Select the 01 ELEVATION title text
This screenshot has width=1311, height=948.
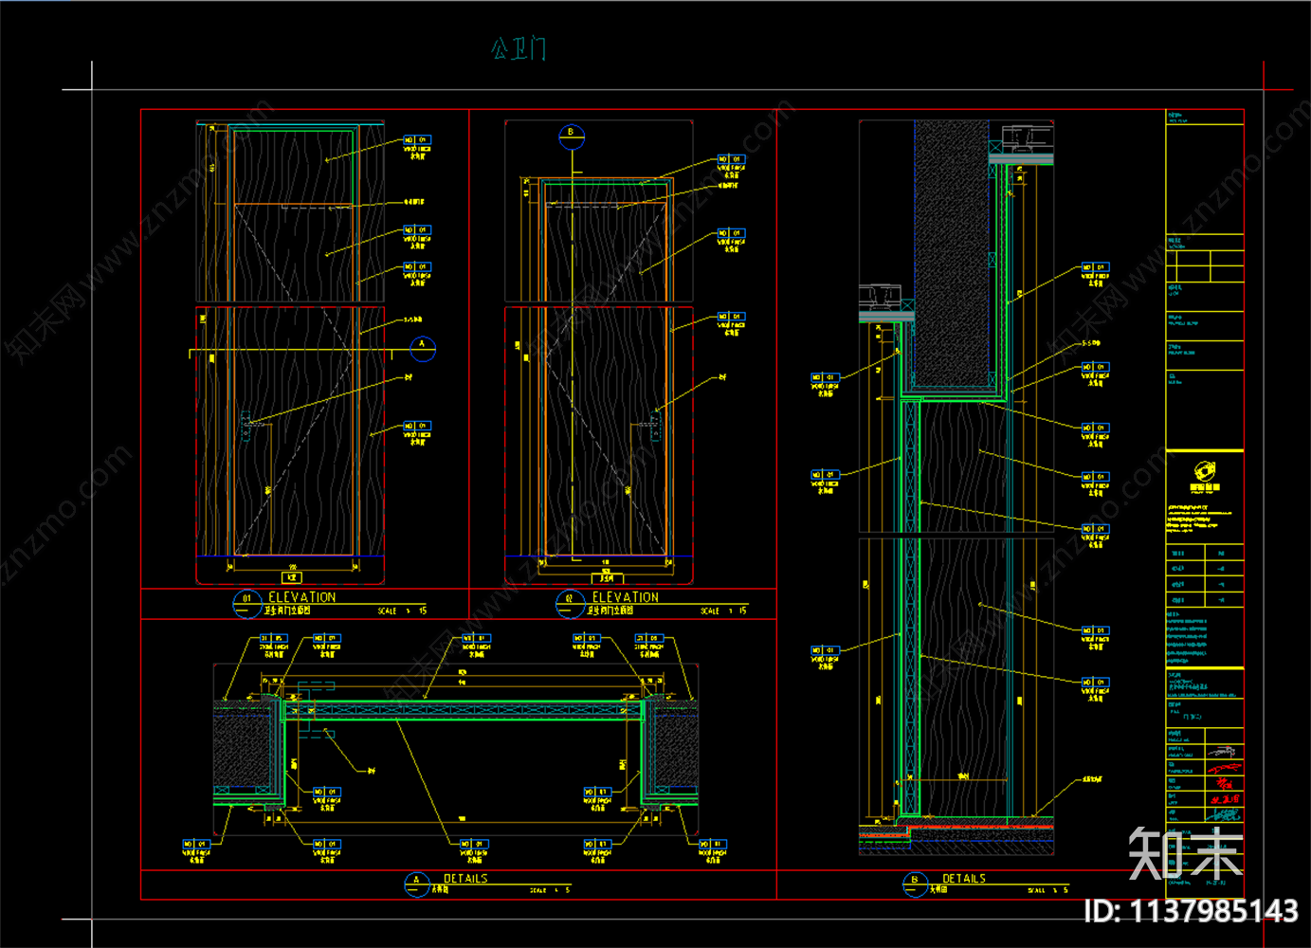tap(301, 597)
